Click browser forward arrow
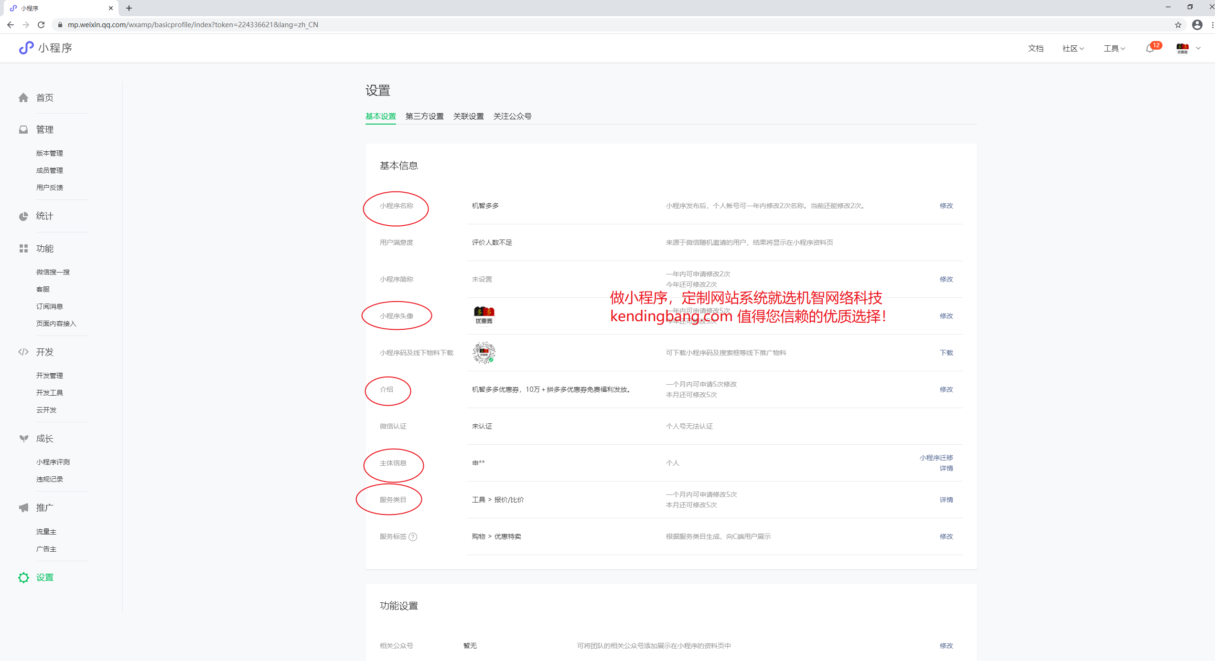 click(26, 25)
